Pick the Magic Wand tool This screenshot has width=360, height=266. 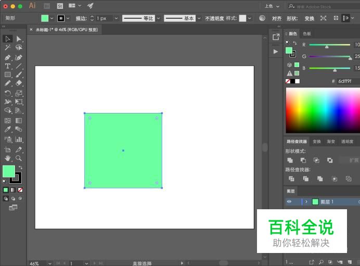[8, 48]
